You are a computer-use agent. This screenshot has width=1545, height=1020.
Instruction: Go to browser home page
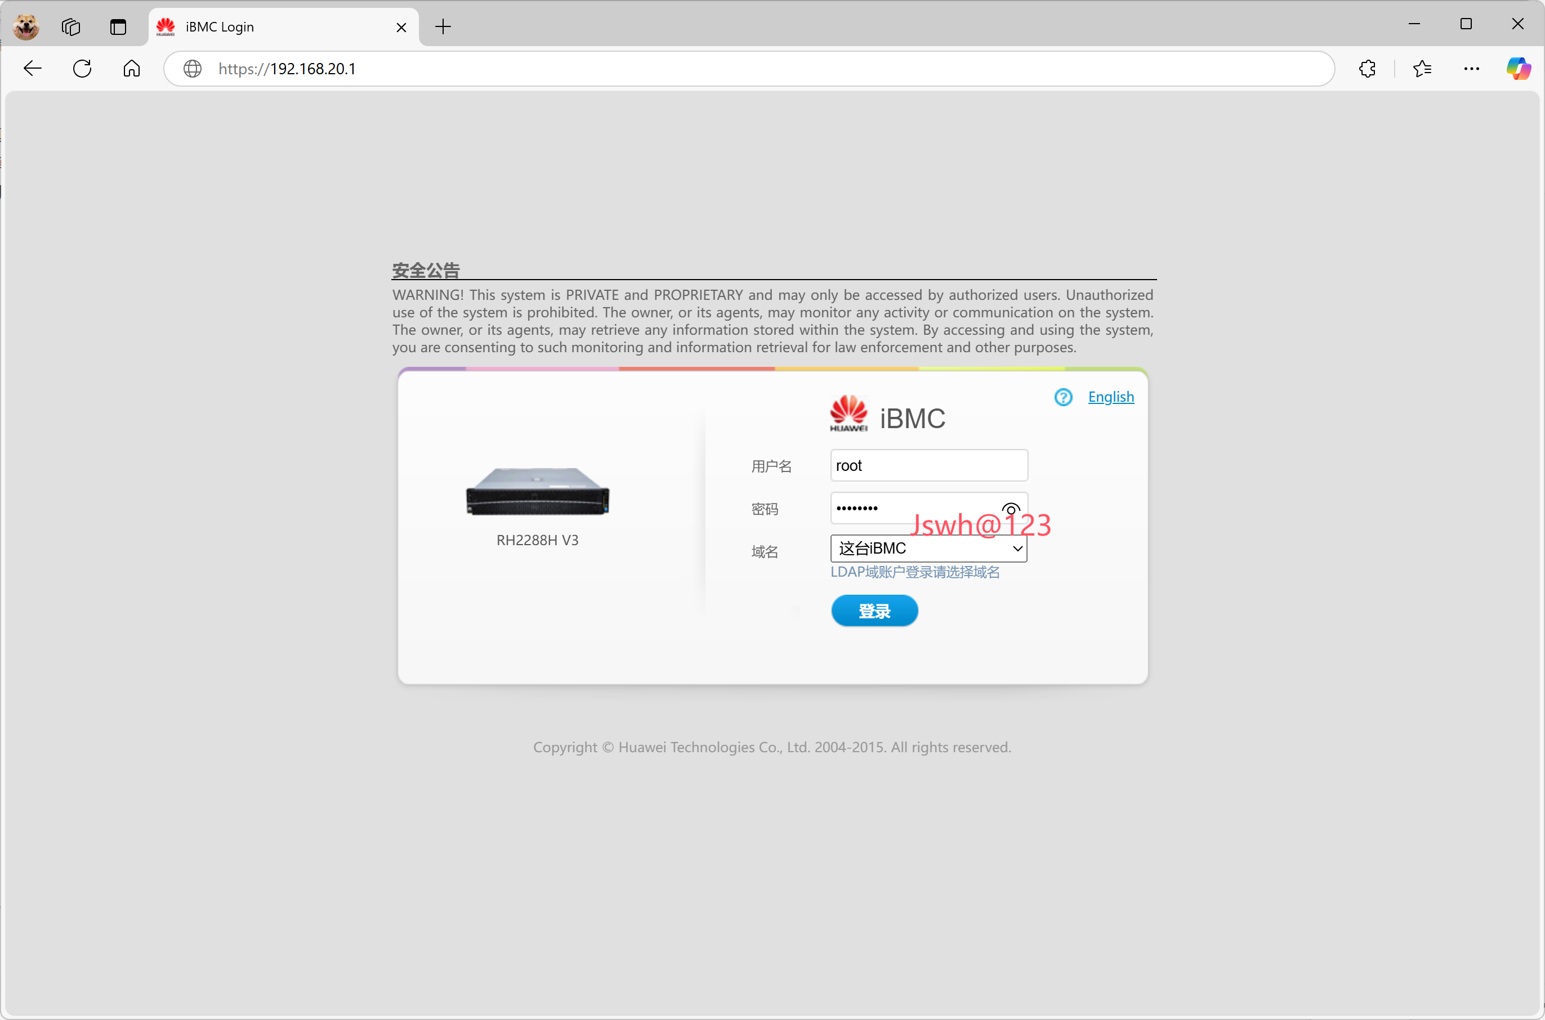[x=132, y=68]
